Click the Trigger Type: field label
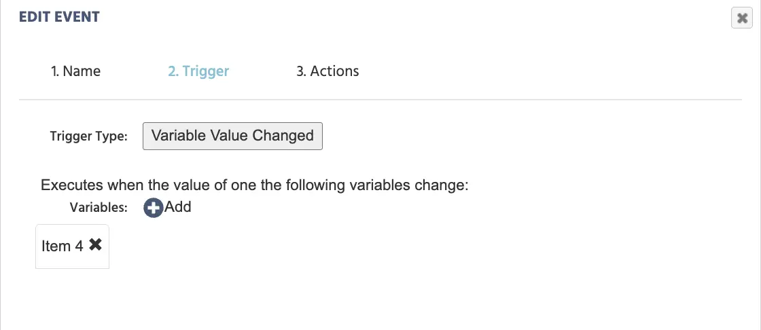Image resolution: width=761 pixels, height=330 pixels. pos(88,136)
